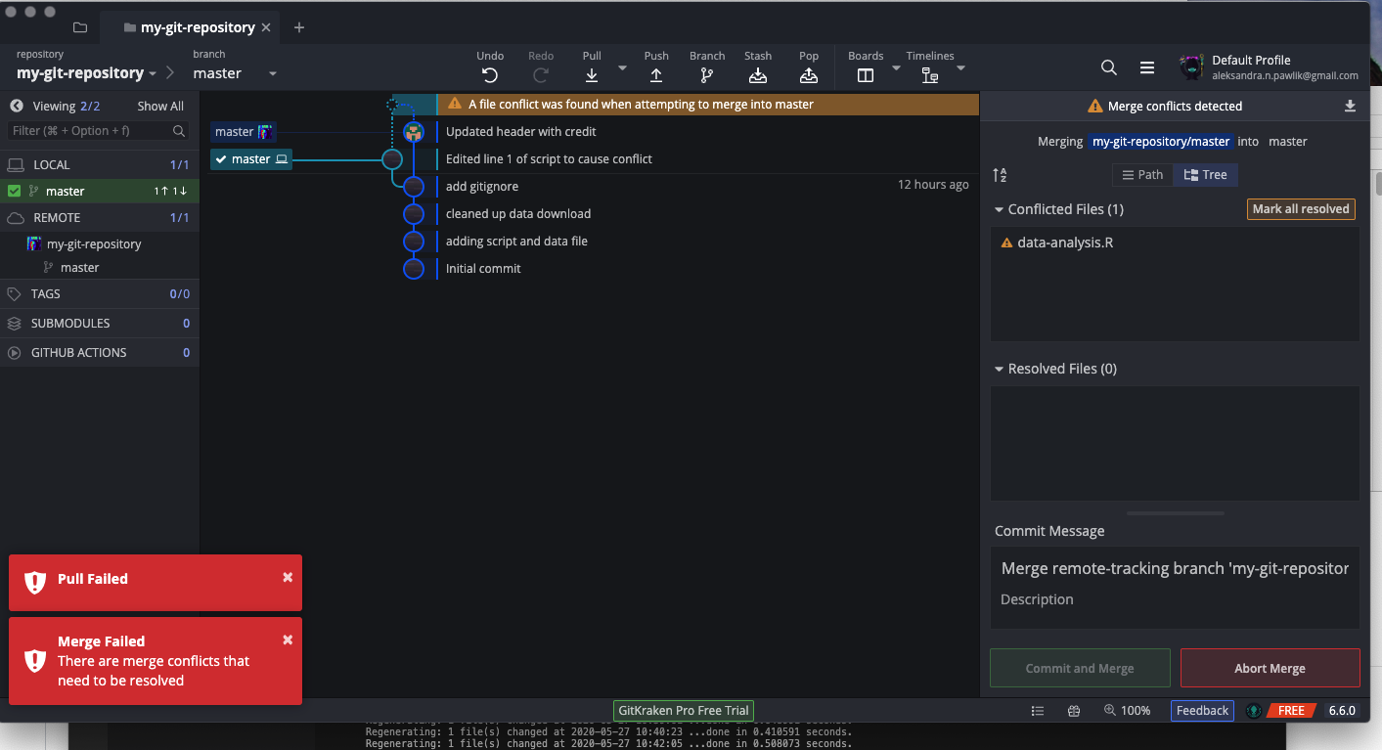The width and height of the screenshot is (1382, 750).
Task: Toggle the local master branch checkbox
Action: pos(14,191)
